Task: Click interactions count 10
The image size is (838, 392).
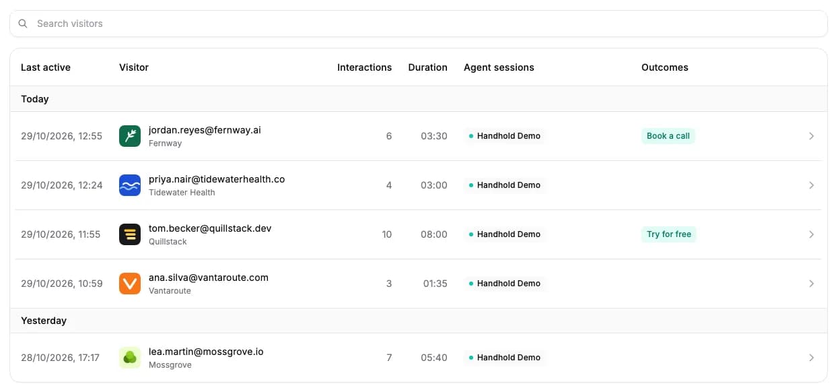Action: (x=386, y=234)
